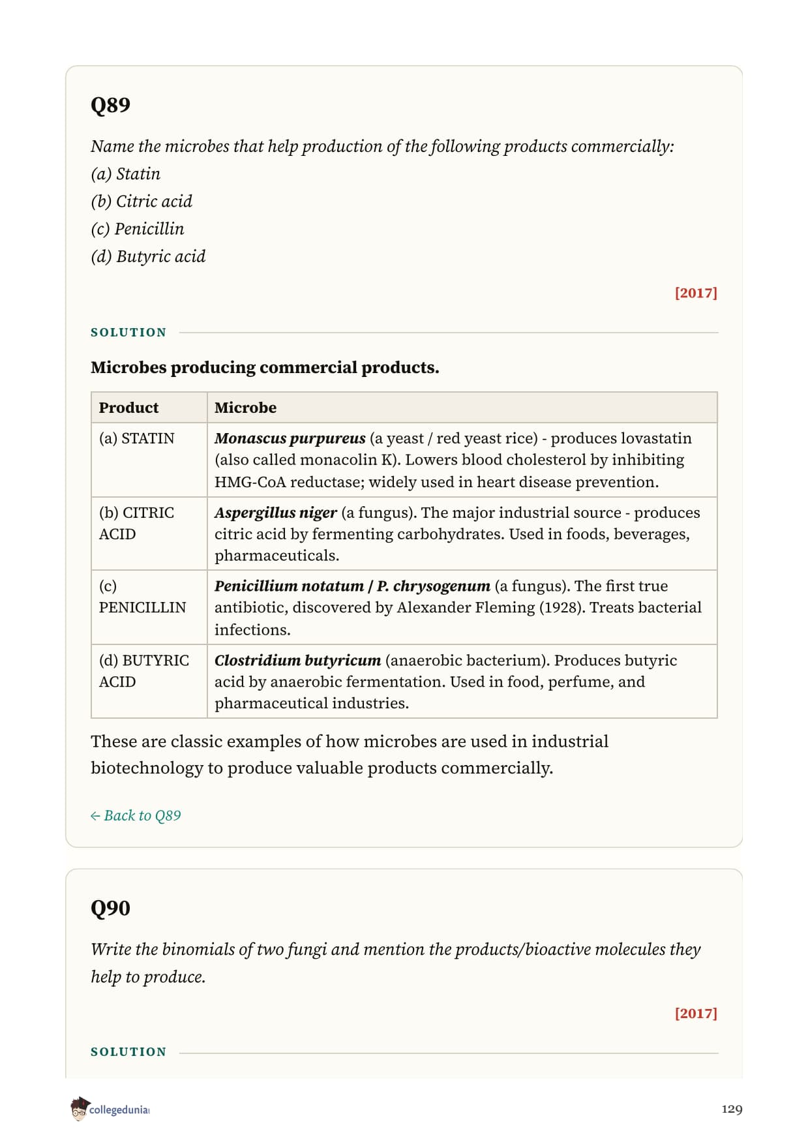Viewport: 808px width, 1144px height.
Task: Click the [2017] year tag under Q90
Action: coord(696,1013)
